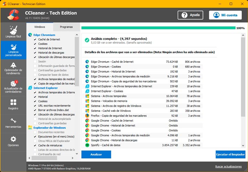Click Chrome icon on Historial de descargas row
The height and width of the screenshot is (172, 248).
point(87,140)
